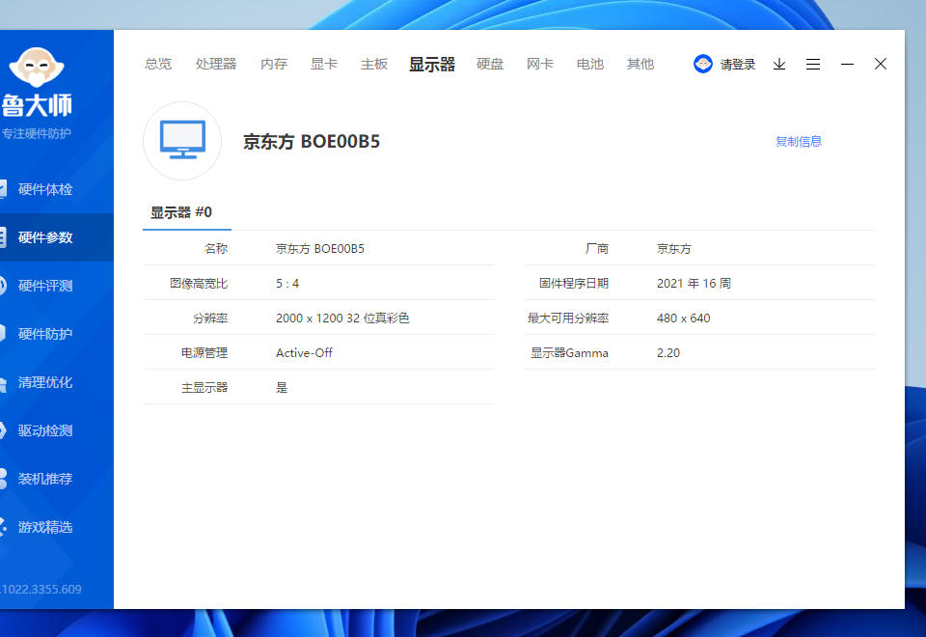Open the hamburger menu icon
This screenshot has width=926, height=637.
pos(813,64)
